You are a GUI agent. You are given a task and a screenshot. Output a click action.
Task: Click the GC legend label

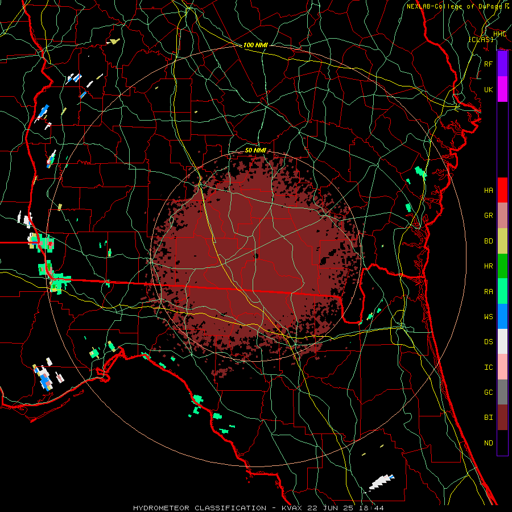(x=488, y=393)
